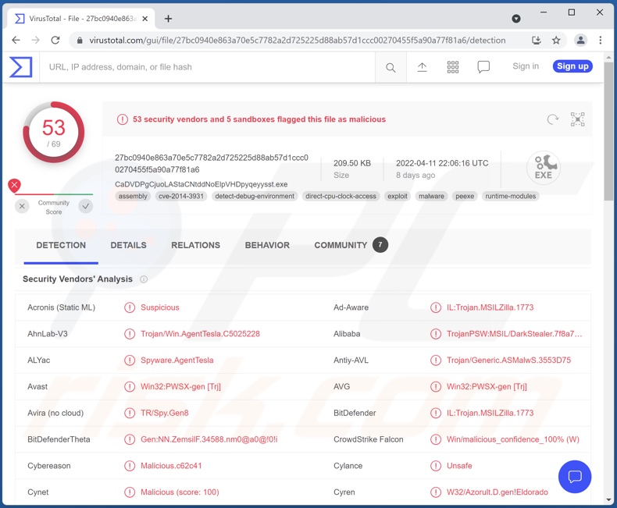
Task: Click the VirusTotal logo icon
Action: point(20,67)
